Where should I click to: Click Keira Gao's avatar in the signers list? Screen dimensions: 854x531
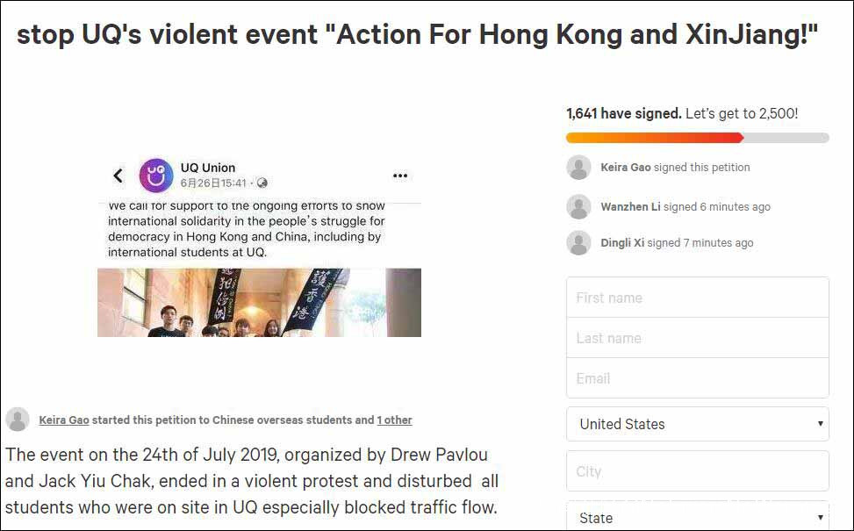(x=578, y=168)
